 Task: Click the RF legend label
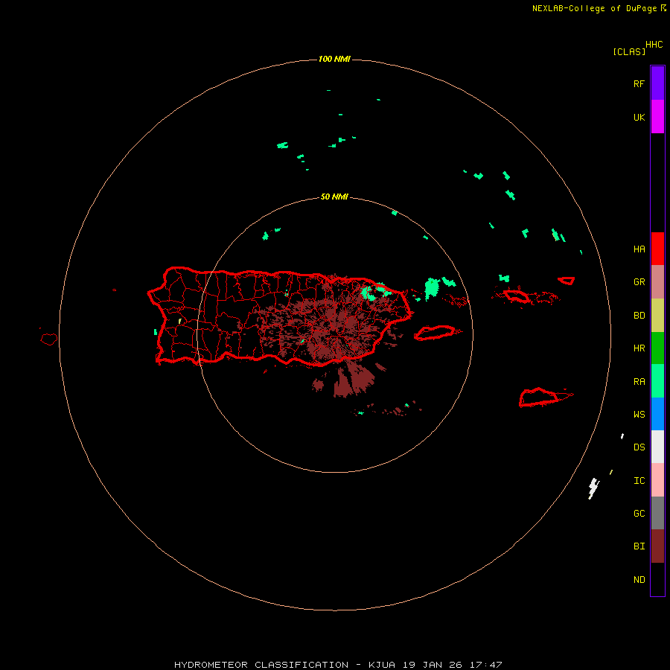639,83
